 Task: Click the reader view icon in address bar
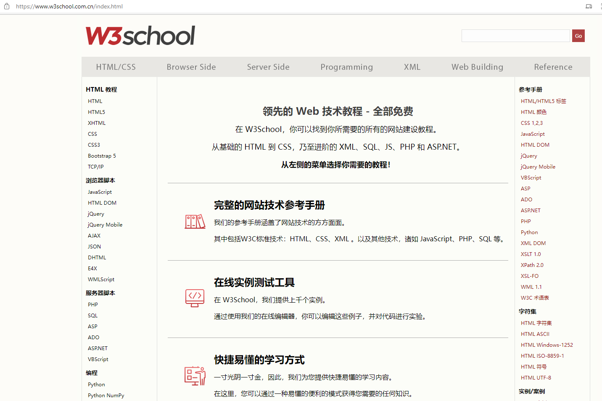tap(589, 6)
